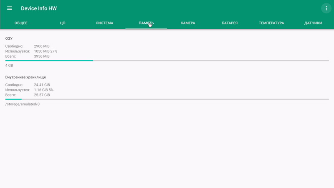The height and width of the screenshot is (188, 334).
Task: Show the БАТАРЕЯ tab
Action: coord(230,23)
